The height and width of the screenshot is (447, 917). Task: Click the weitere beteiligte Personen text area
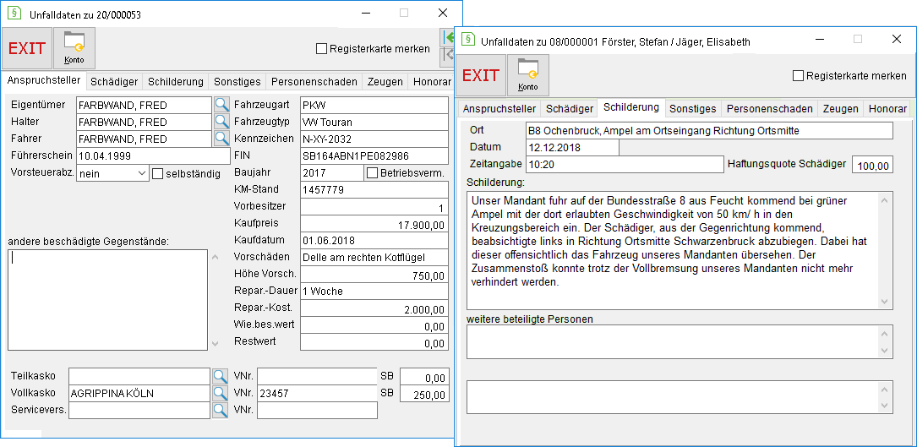(x=680, y=341)
